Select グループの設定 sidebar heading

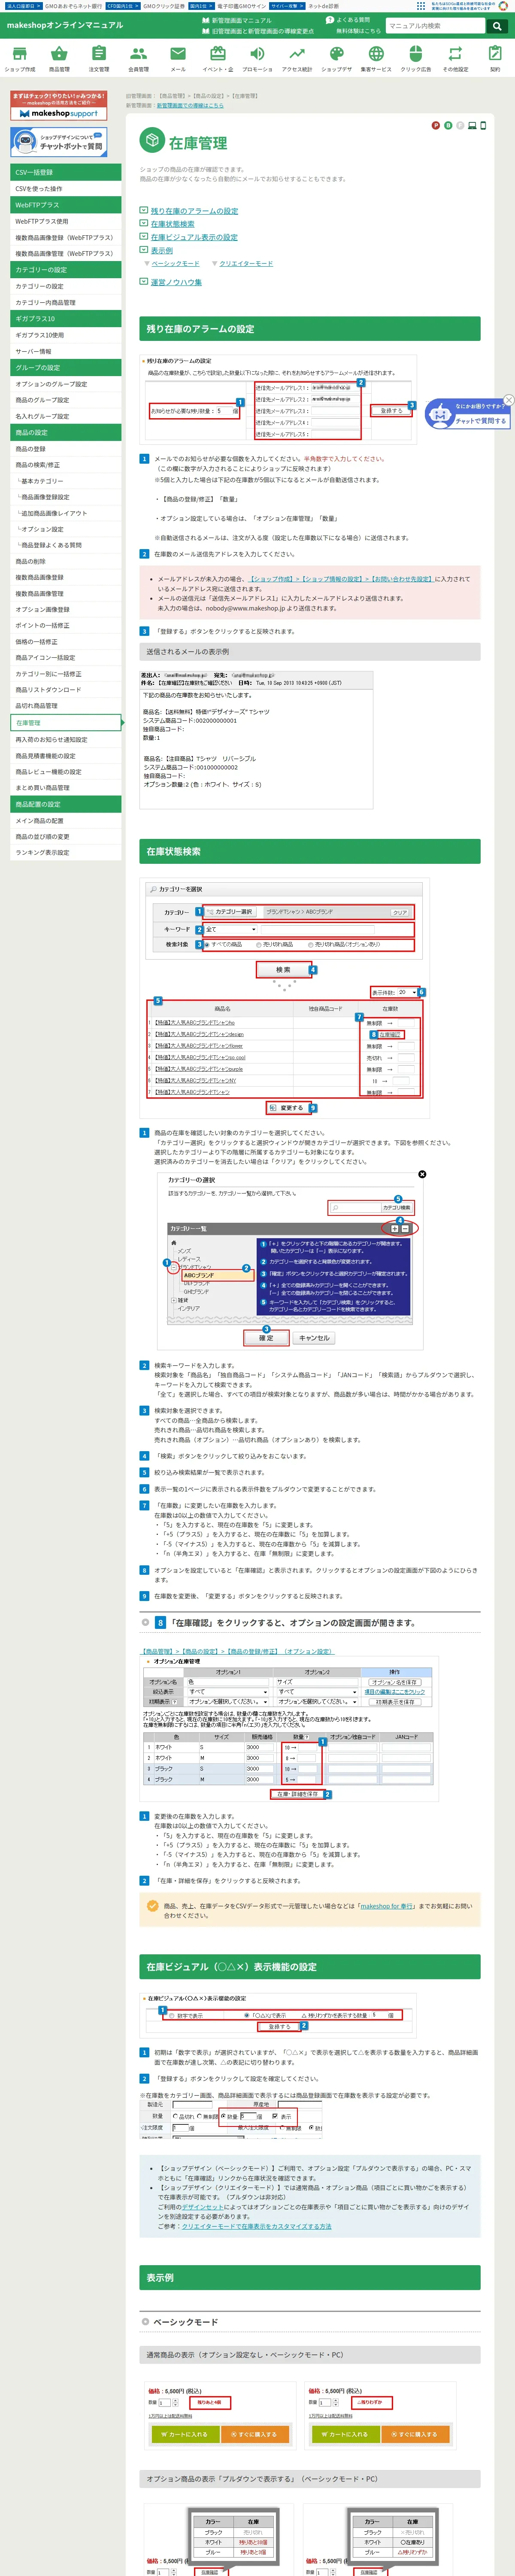point(66,368)
